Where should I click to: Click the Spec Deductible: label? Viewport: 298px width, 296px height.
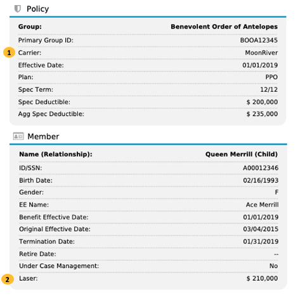point(44,102)
